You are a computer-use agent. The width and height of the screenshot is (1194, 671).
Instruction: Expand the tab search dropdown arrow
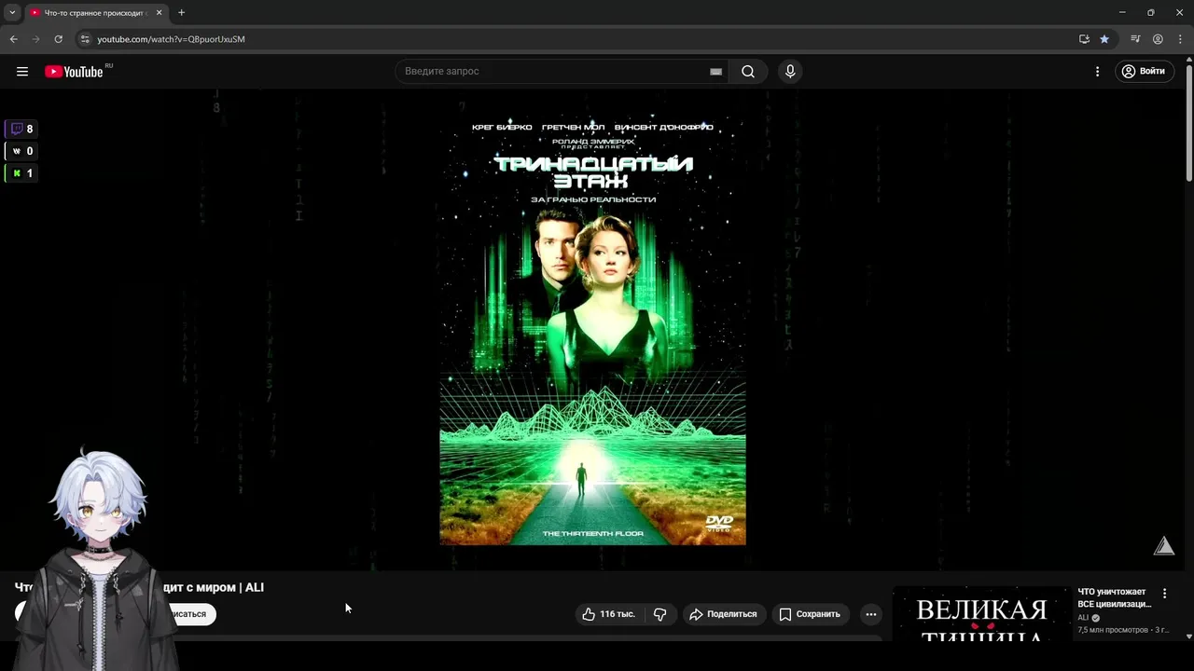12,13
